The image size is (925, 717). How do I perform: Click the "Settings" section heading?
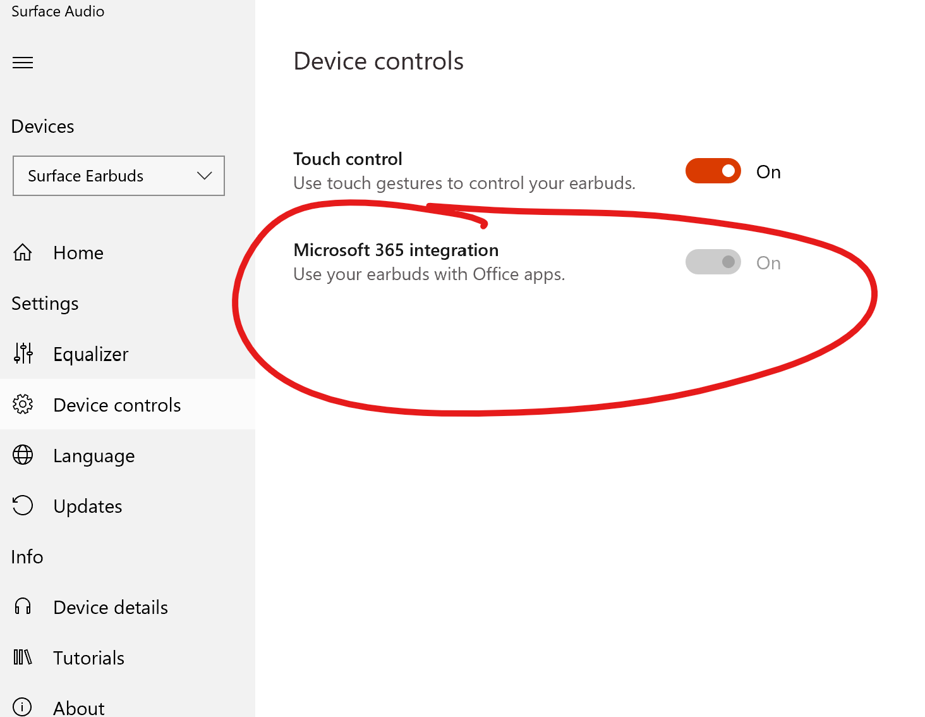click(45, 303)
